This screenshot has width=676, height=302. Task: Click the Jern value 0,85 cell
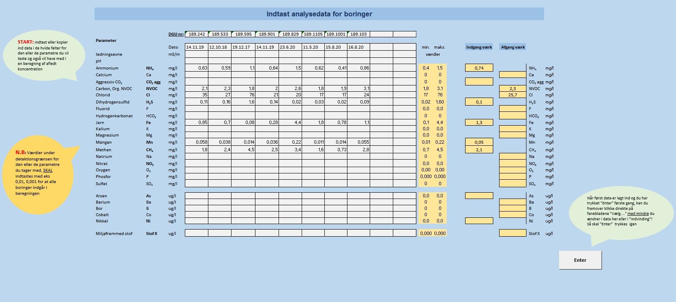tap(197, 123)
